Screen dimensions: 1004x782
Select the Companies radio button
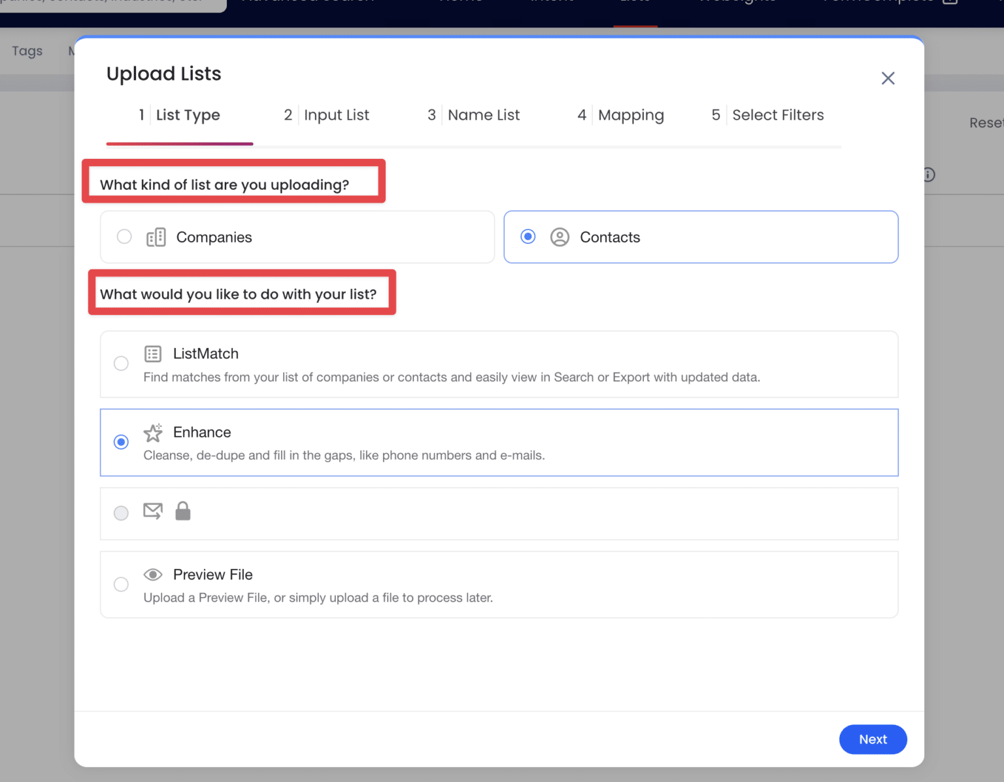click(124, 237)
